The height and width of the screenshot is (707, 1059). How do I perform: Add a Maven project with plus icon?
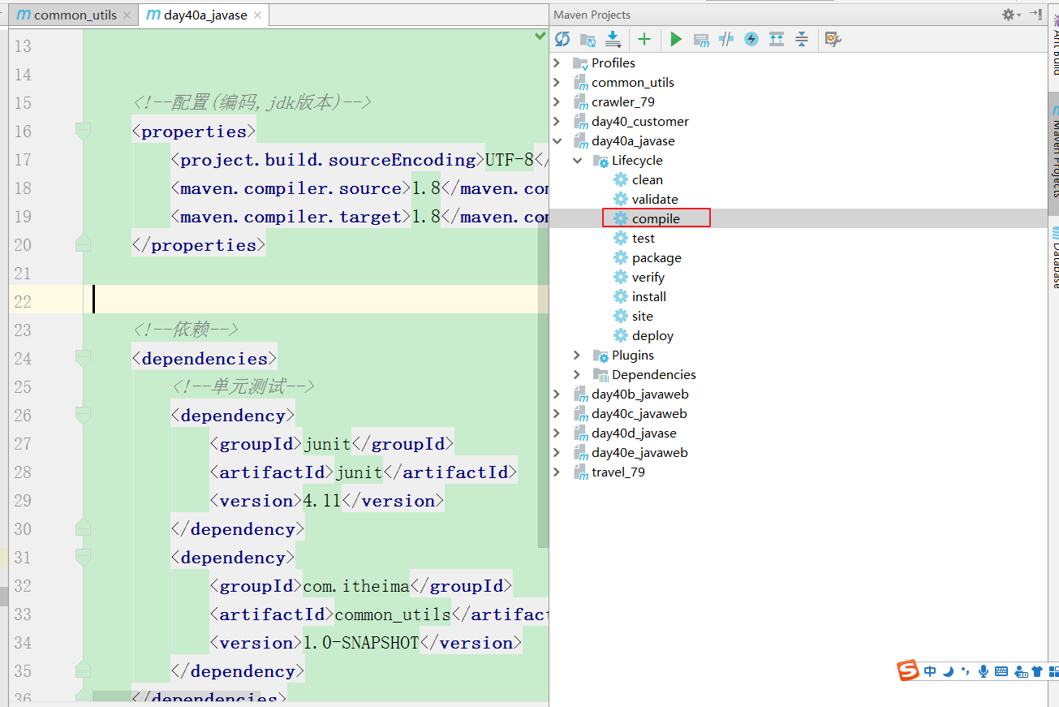644,39
